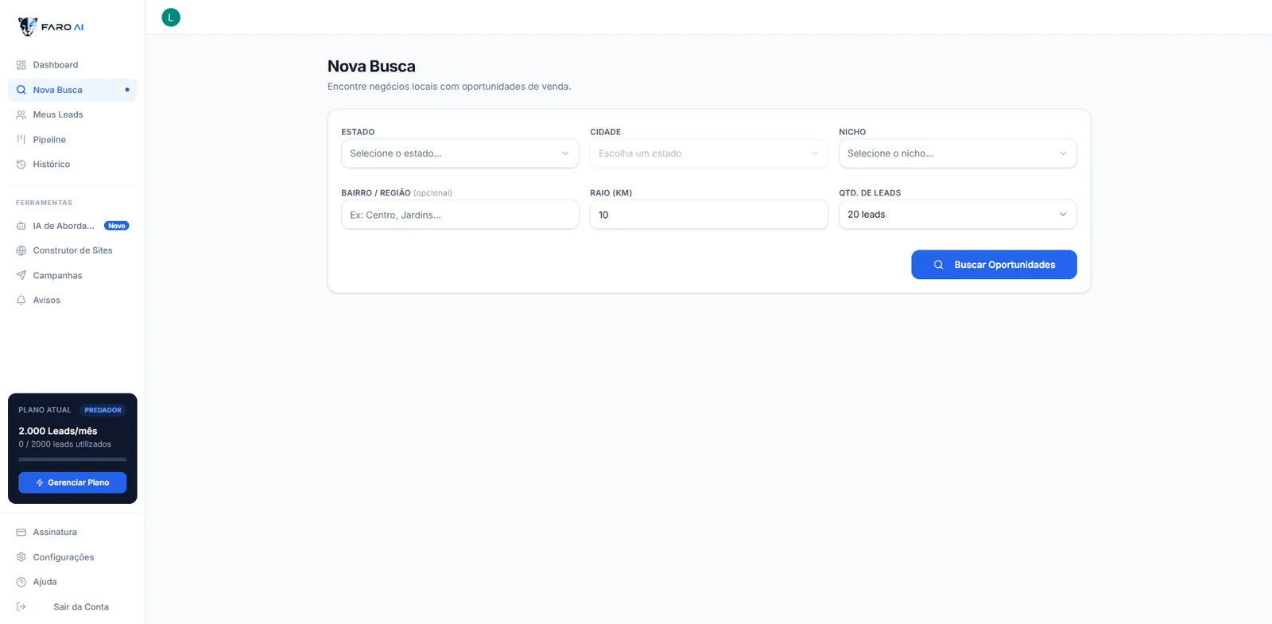This screenshot has width=1272, height=624.
Task: Click the Construtor de Sites globe icon
Action: [x=21, y=250]
